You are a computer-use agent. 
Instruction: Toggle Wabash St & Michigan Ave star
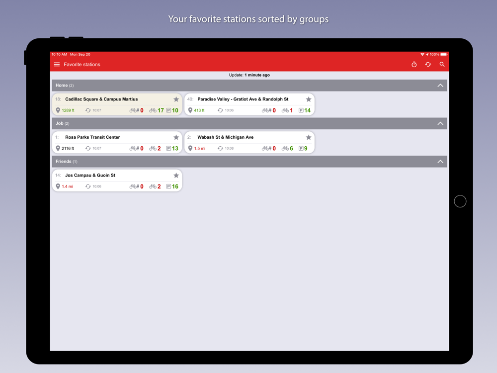(x=309, y=137)
